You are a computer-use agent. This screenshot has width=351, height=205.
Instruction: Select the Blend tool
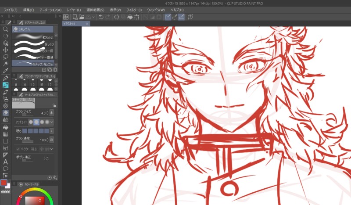click(x=5, y=120)
